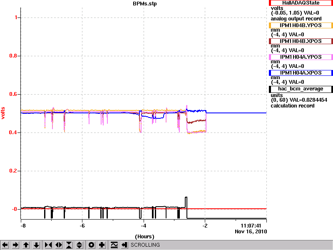
Task: Click the circle auto-scale toolbar icon
Action: click(91, 245)
